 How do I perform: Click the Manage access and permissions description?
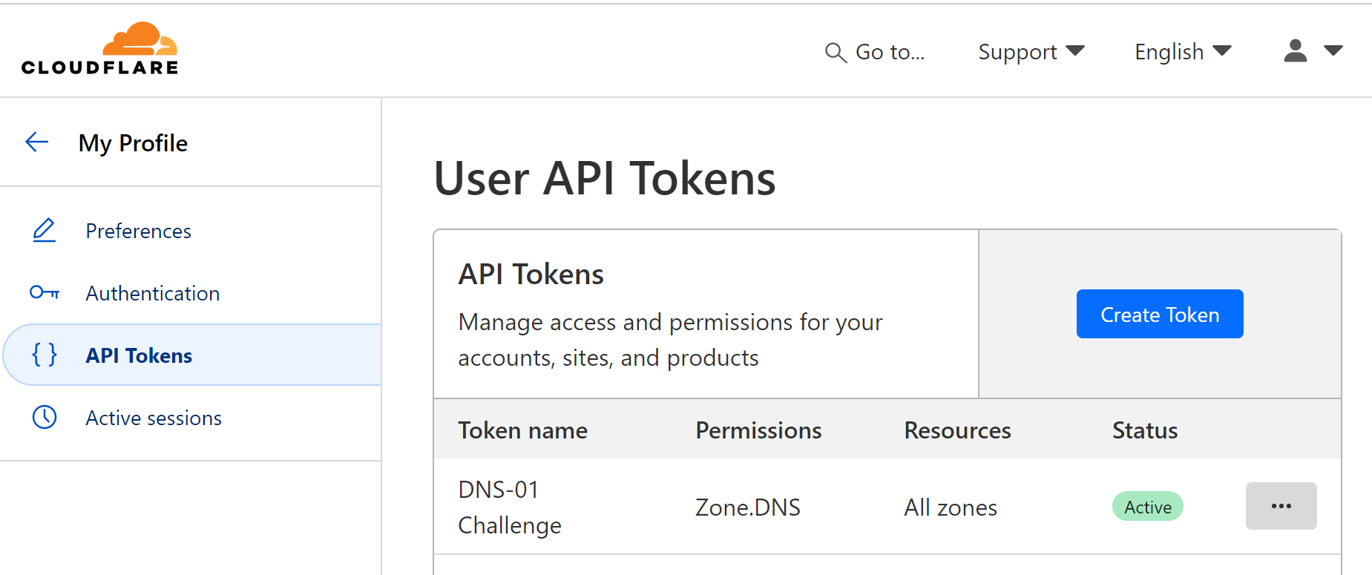pos(671,340)
